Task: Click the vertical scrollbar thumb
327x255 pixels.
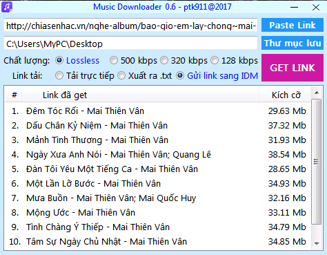Action: 317,162
